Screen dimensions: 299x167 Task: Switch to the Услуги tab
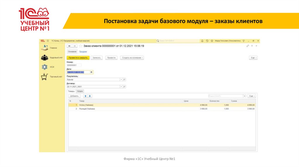tap(80, 91)
